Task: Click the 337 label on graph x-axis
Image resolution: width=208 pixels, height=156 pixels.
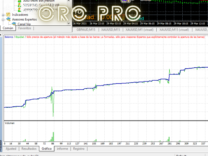Action: (x=203, y=144)
